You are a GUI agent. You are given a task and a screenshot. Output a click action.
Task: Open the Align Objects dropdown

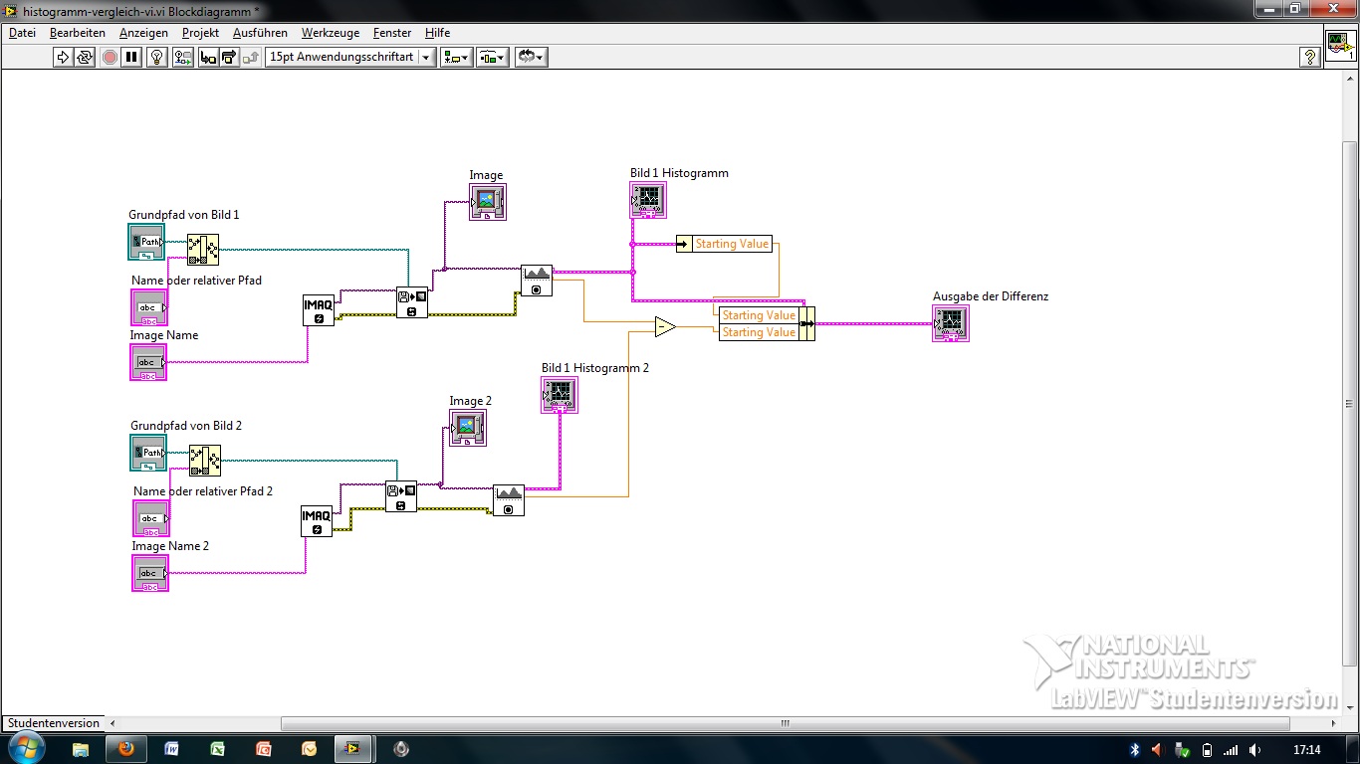click(x=457, y=57)
